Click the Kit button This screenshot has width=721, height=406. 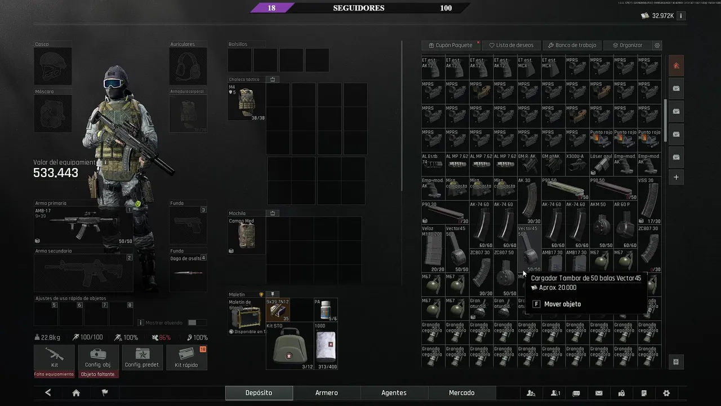54,358
